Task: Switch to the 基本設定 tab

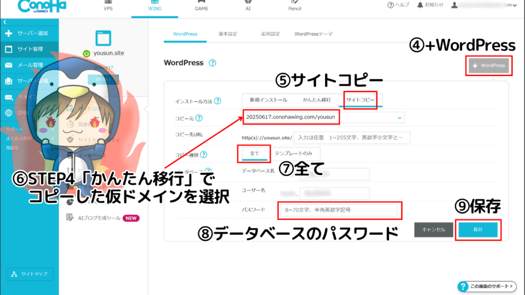Action: pyautogui.click(x=228, y=34)
